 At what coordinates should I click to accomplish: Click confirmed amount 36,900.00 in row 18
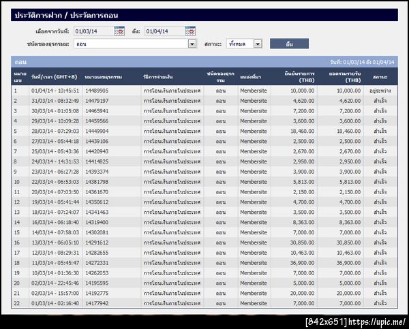coord(302,263)
